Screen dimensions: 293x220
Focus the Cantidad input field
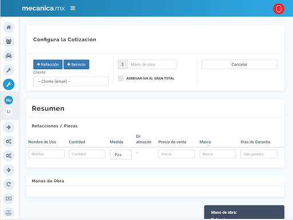pyautogui.click(x=87, y=154)
